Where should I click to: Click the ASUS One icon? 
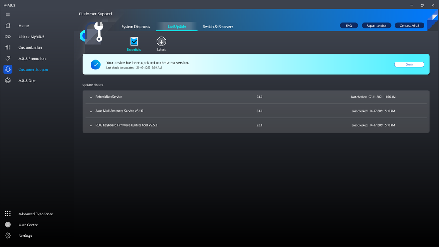click(7, 80)
